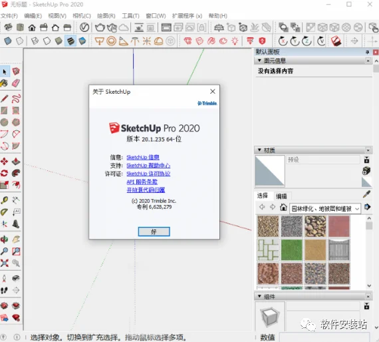The height and width of the screenshot is (342, 379).
Task: Activate the Walk footprints tool
Action: coord(4,290)
